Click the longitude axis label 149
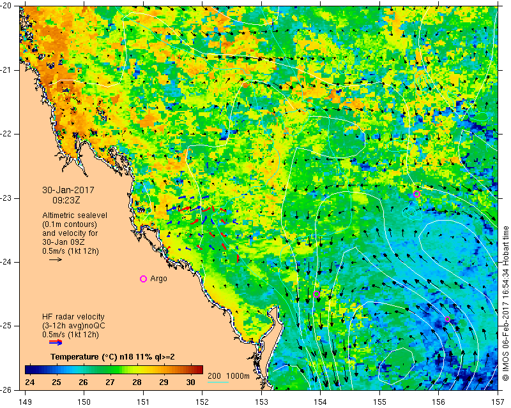The image size is (511, 408). click(25, 402)
